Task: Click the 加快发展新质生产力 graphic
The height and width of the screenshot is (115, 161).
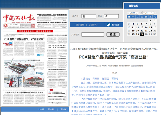Action: pyautogui.click(x=8, y=44)
